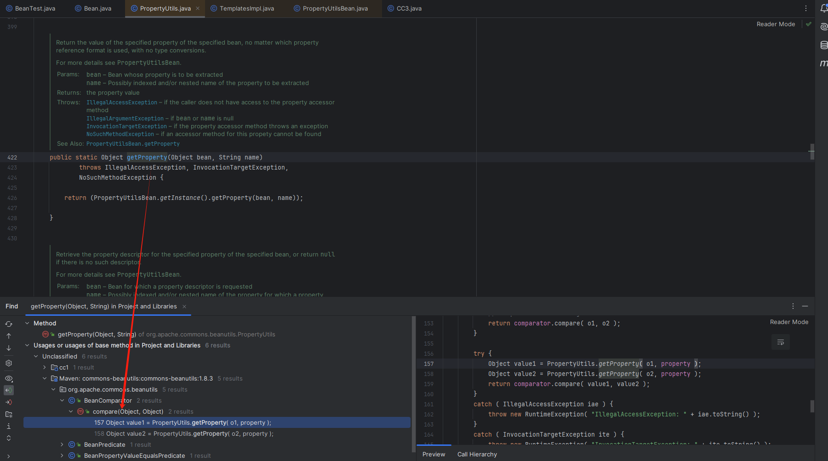
Task: Click the preview pane vertical scrollbar thumb
Action: (x=812, y=406)
